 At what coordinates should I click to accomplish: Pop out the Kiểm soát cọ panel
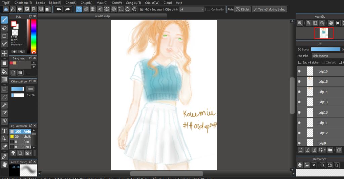tap(30, 81)
